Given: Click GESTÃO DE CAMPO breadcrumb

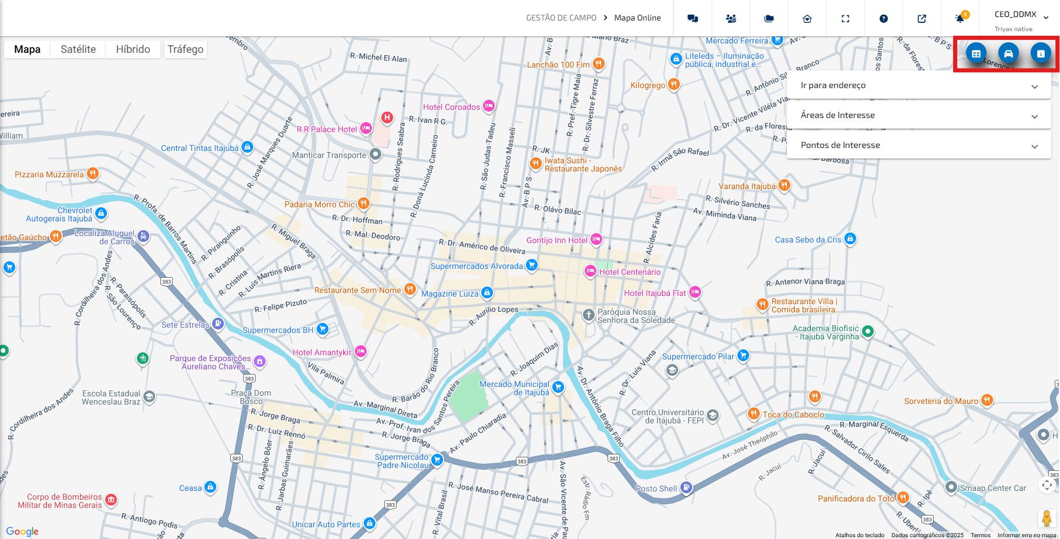Looking at the screenshot, I should (x=561, y=18).
